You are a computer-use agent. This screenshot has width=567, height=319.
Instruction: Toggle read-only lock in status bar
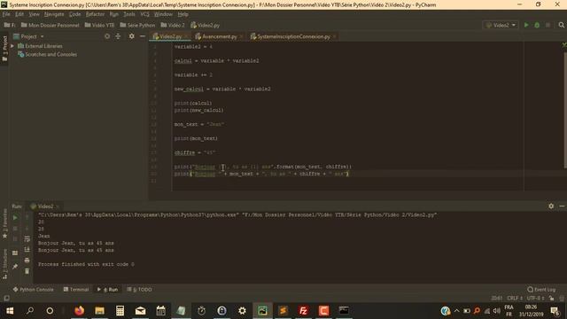tap(551, 298)
